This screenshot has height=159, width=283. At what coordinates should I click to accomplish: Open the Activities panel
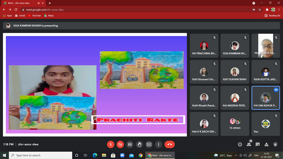[266, 144]
